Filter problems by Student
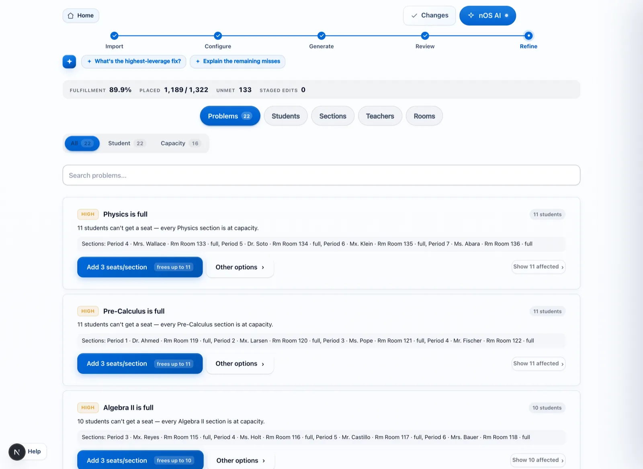The image size is (643, 469). [126, 143]
